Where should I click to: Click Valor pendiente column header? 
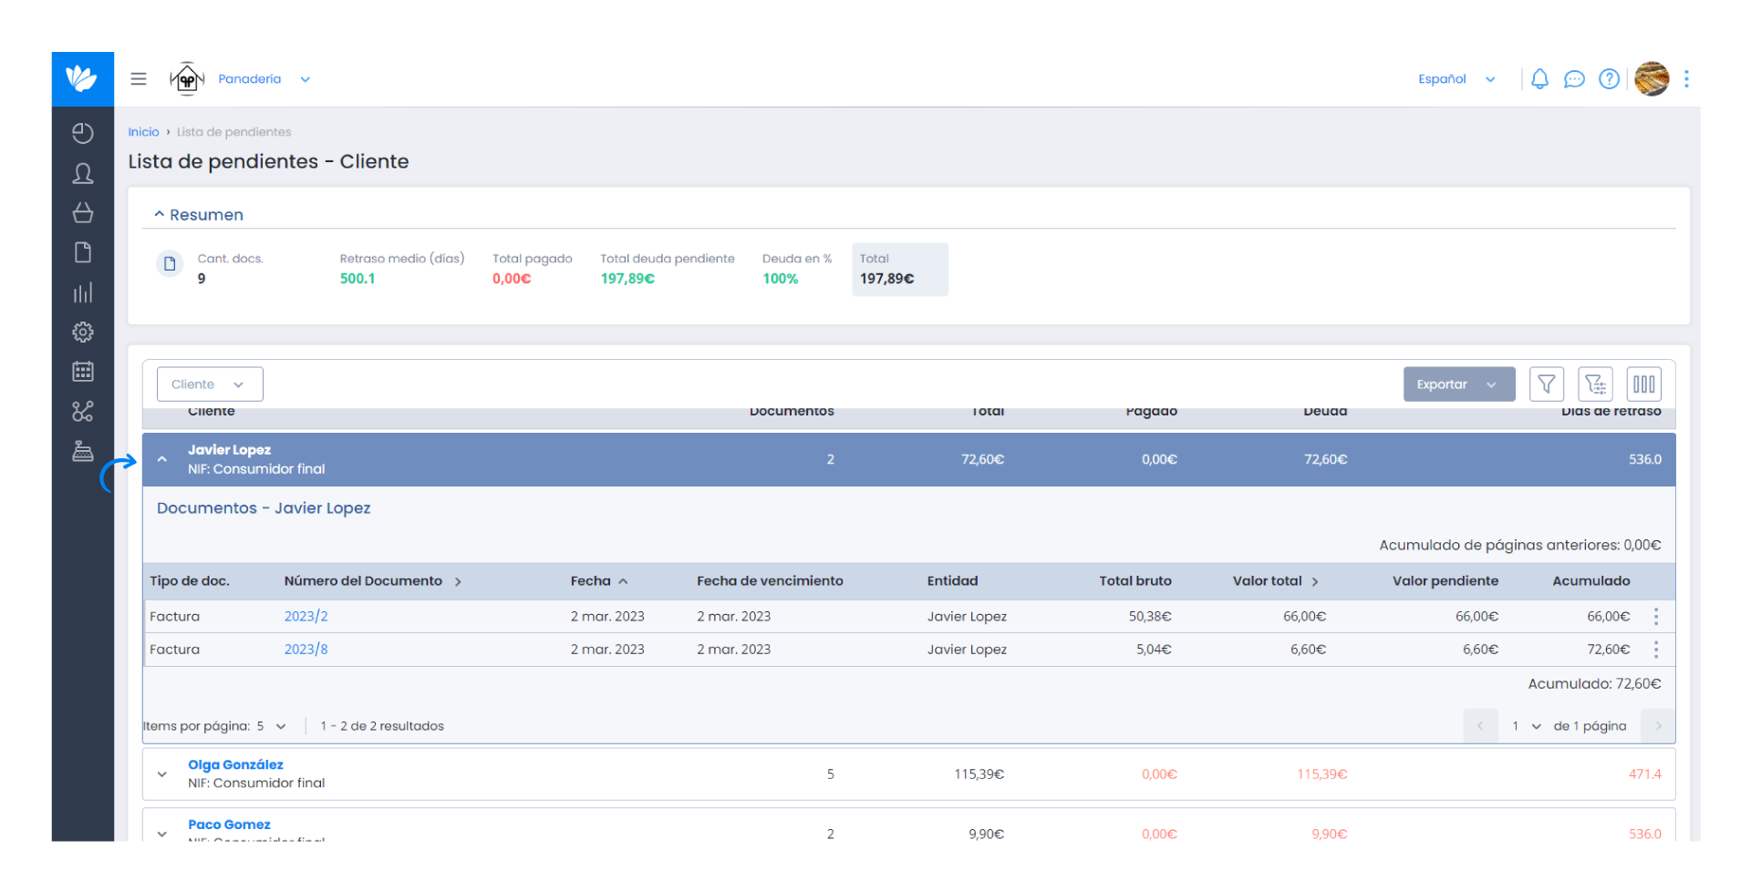(1445, 581)
